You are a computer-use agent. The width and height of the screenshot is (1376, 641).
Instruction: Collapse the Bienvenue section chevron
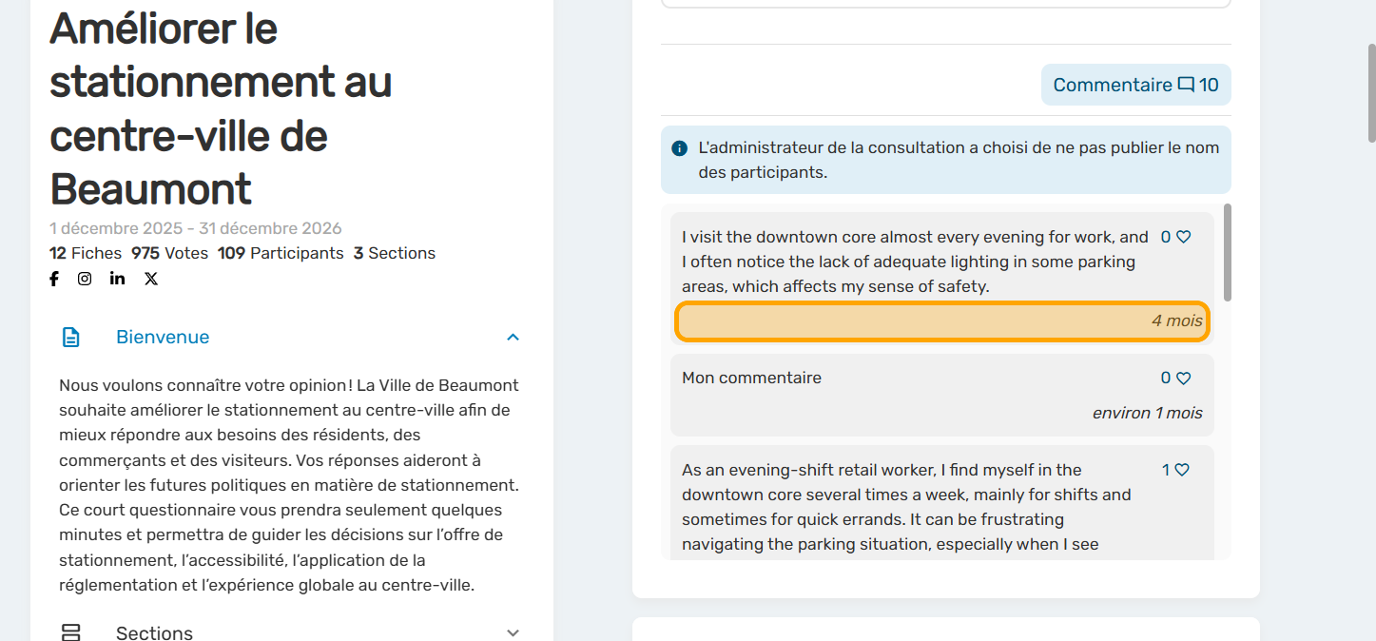(513, 338)
